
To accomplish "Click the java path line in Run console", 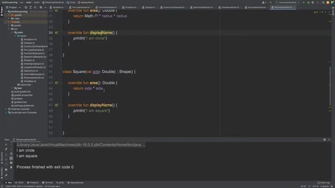I will [81, 145].
